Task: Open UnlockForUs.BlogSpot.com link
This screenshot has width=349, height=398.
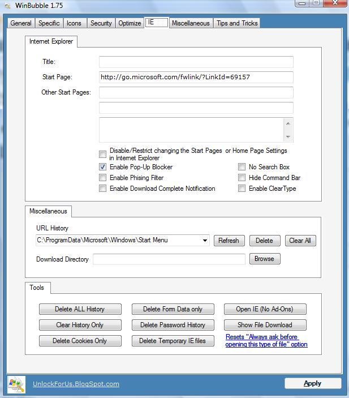Action: point(76,384)
